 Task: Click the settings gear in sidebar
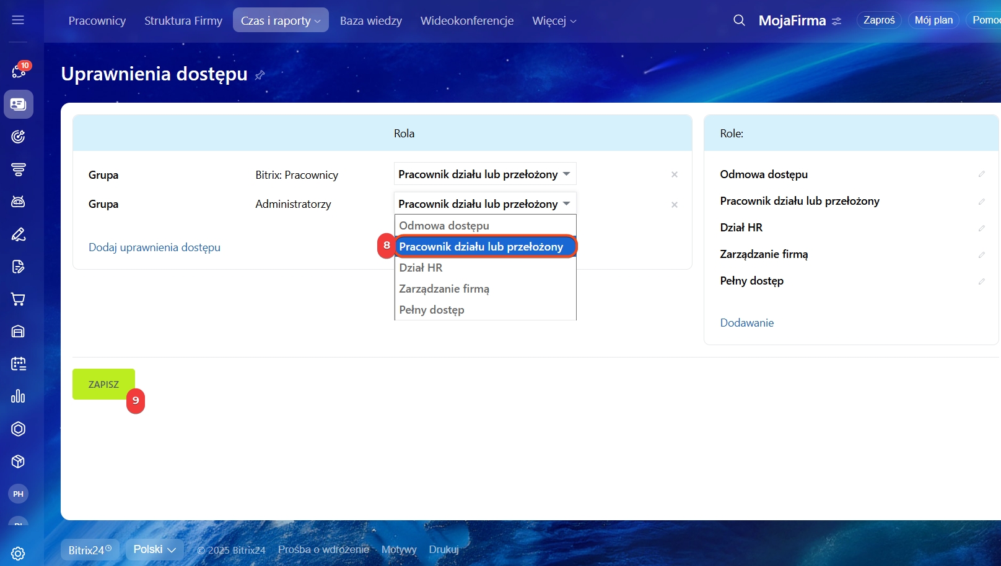click(18, 554)
